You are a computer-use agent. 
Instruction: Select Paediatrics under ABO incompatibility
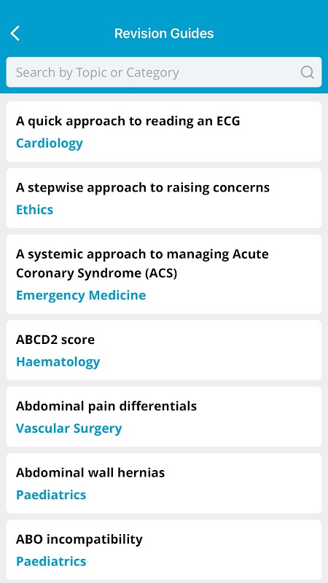51,561
